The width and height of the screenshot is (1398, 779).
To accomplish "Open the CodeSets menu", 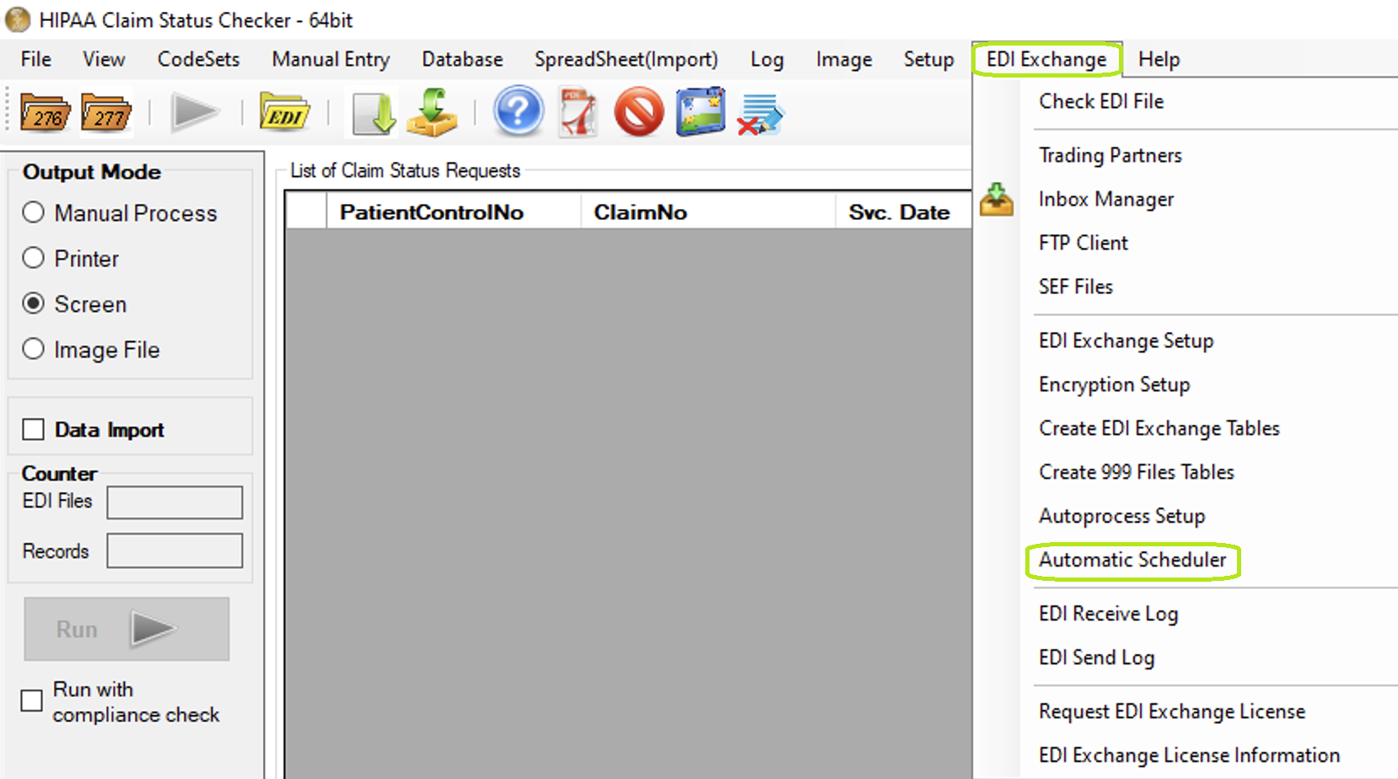I will point(199,59).
